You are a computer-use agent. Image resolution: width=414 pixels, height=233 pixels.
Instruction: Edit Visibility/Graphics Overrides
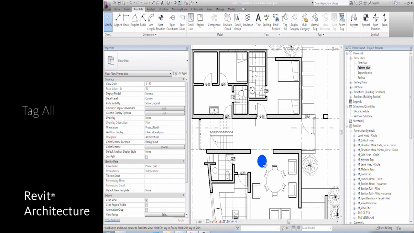165,108
